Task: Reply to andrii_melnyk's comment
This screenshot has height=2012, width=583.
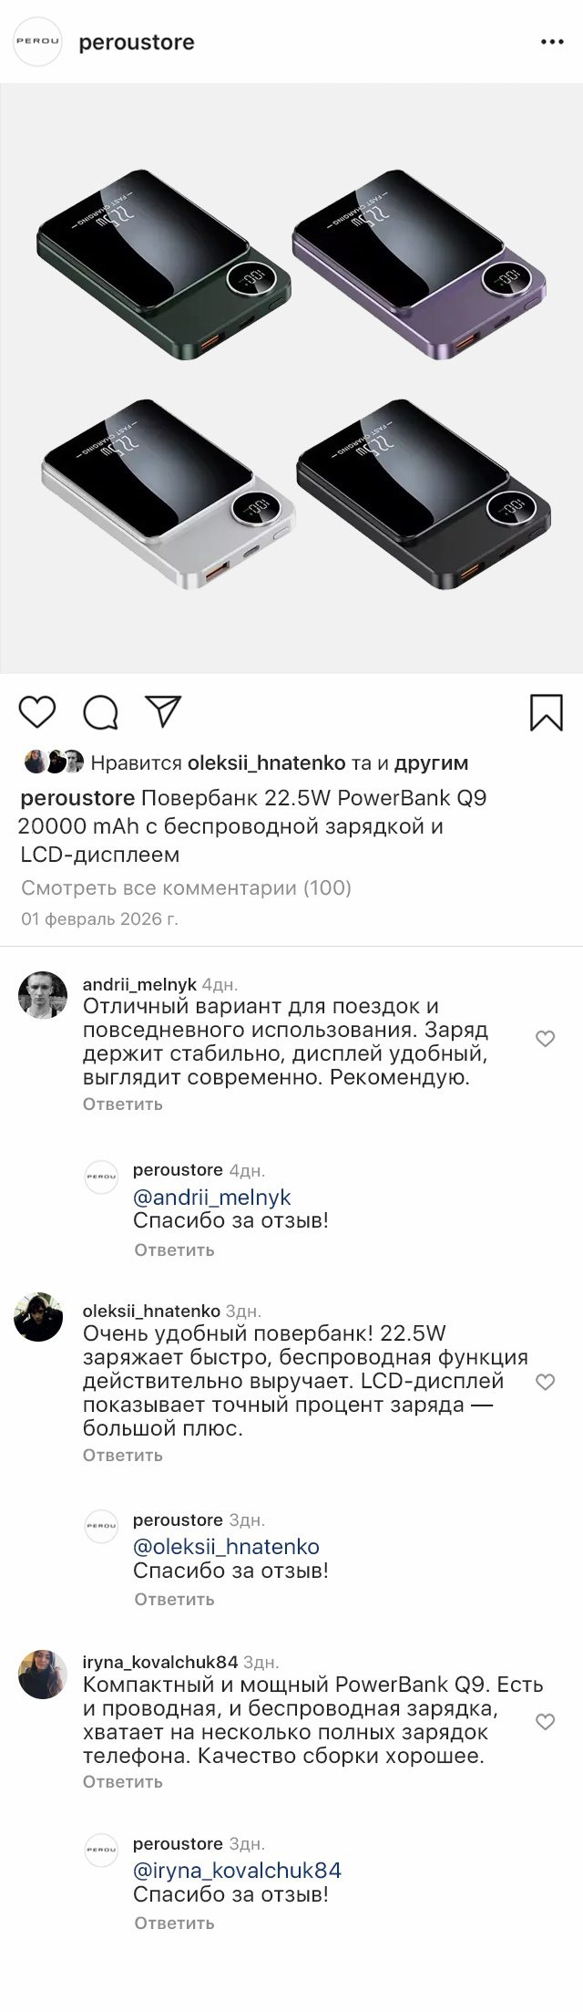Action: pyautogui.click(x=123, y=1104)
